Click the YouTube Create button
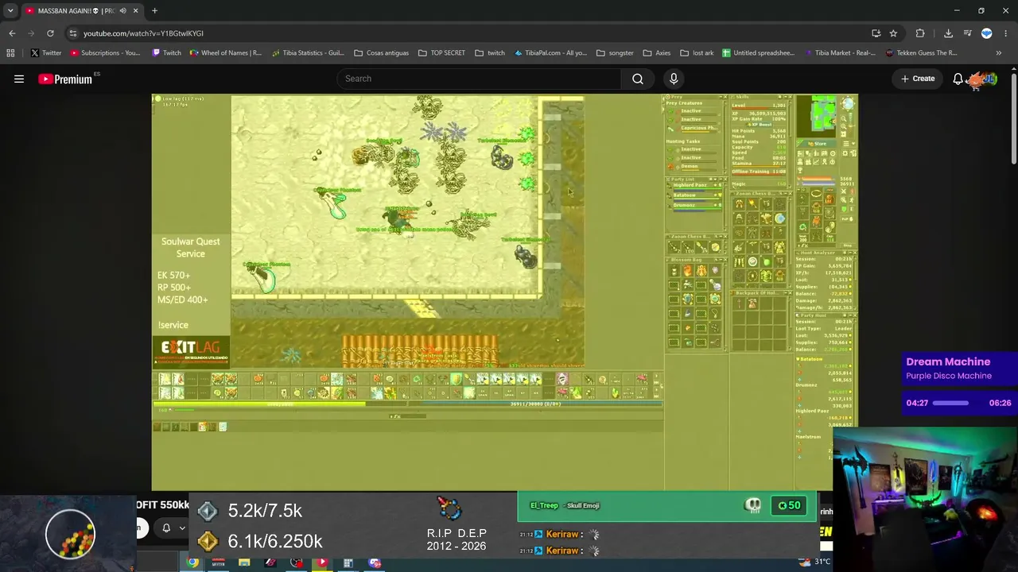The image size is (1018, 572). 918,79
